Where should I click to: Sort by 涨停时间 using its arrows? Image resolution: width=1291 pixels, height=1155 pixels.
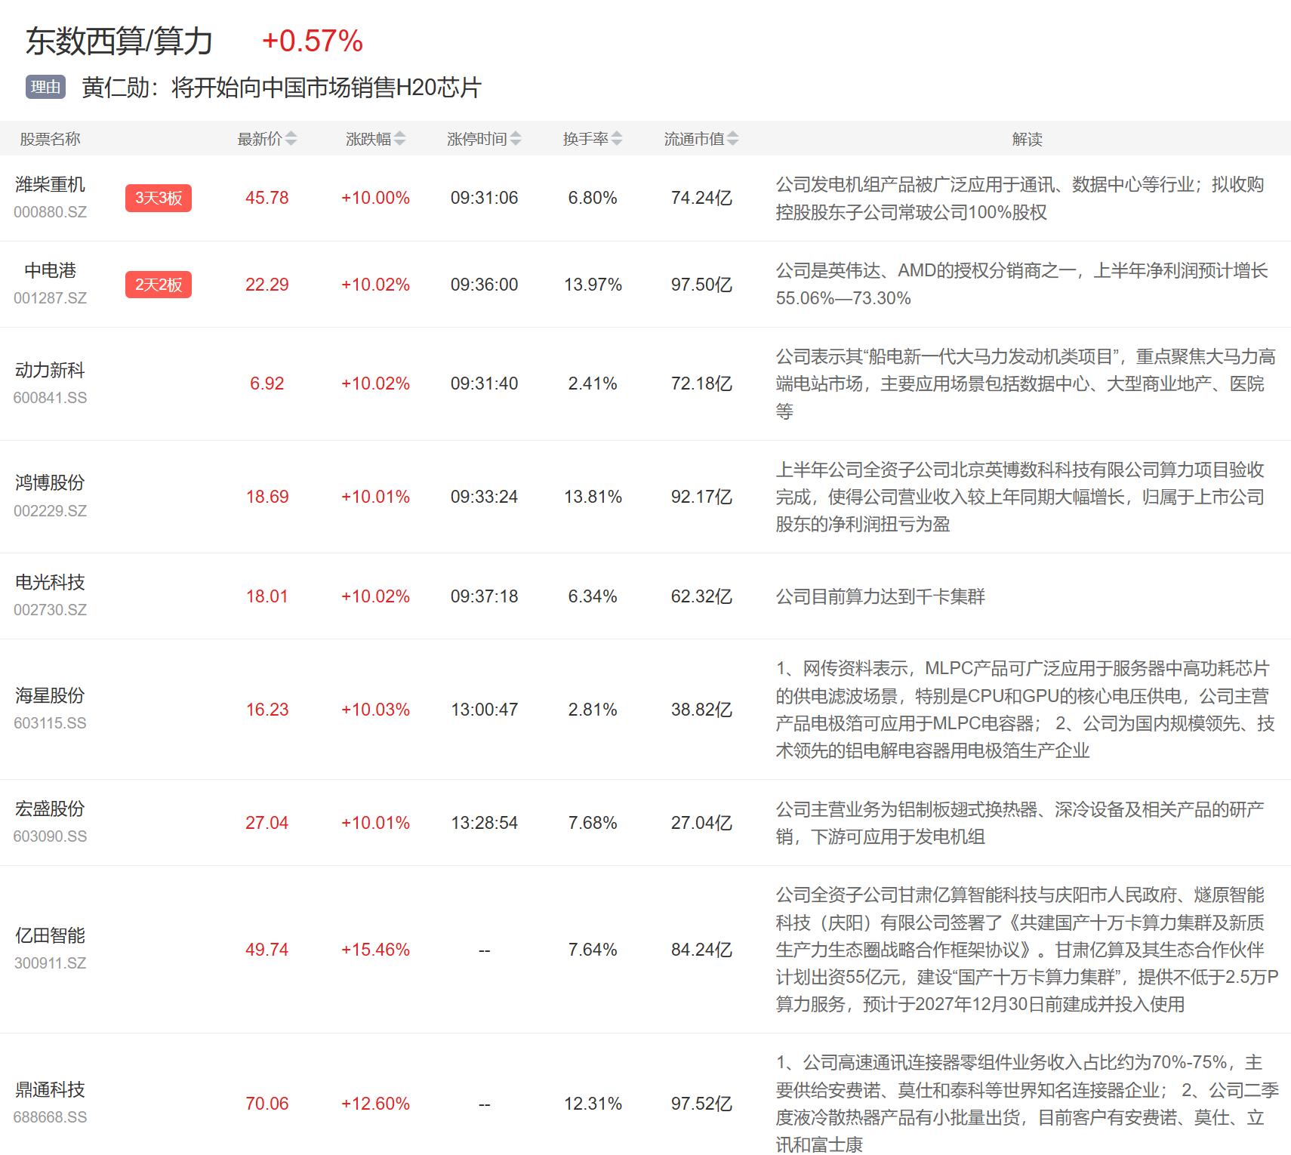[x=516, y=139]
